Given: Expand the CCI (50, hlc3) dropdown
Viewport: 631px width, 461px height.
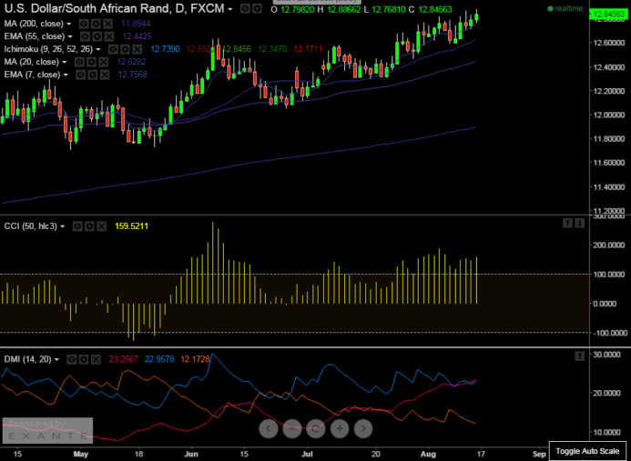Looking at the screenshot, I should point(63,226).
